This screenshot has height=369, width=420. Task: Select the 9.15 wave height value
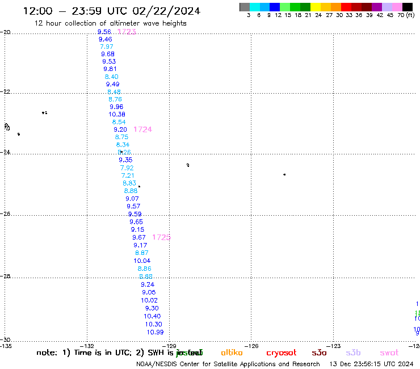(137, 230)
